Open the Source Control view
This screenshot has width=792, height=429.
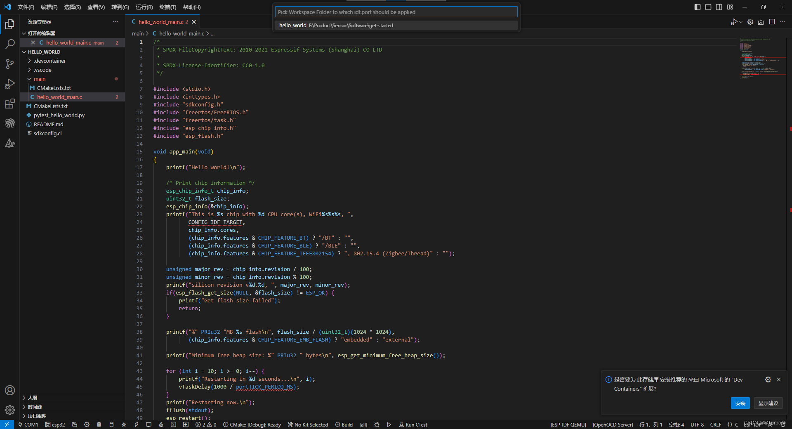10,64
